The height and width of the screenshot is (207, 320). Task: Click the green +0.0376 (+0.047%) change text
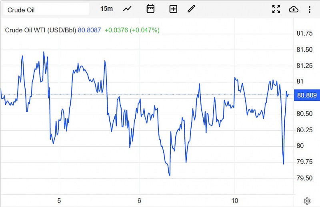click(132, 30)
